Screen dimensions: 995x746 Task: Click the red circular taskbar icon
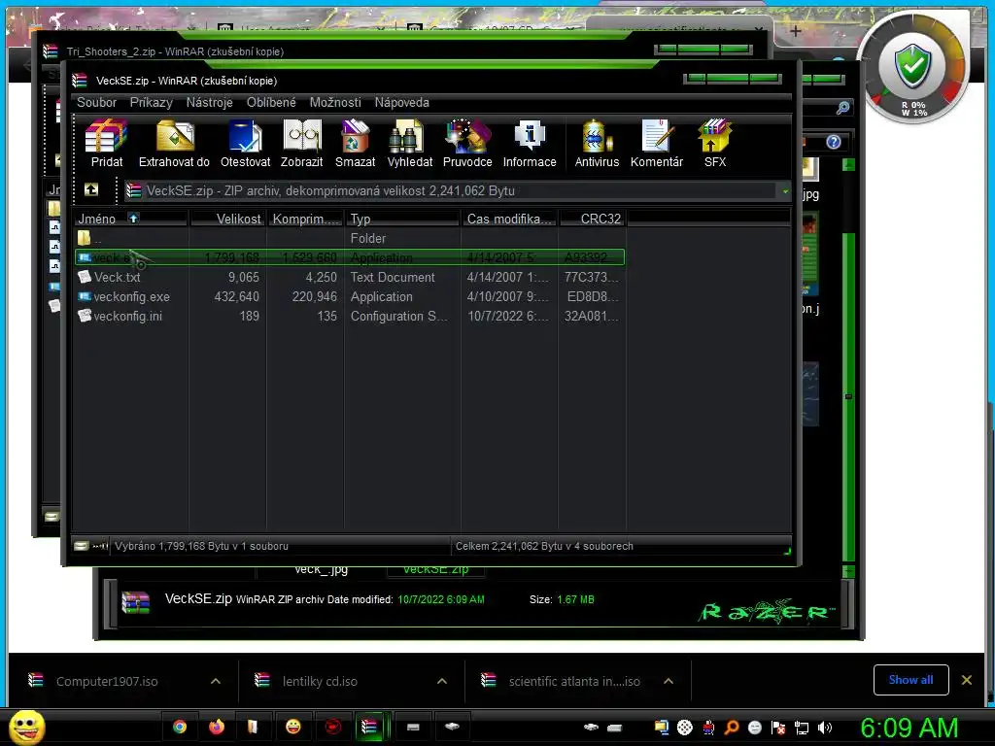(332, 727)
